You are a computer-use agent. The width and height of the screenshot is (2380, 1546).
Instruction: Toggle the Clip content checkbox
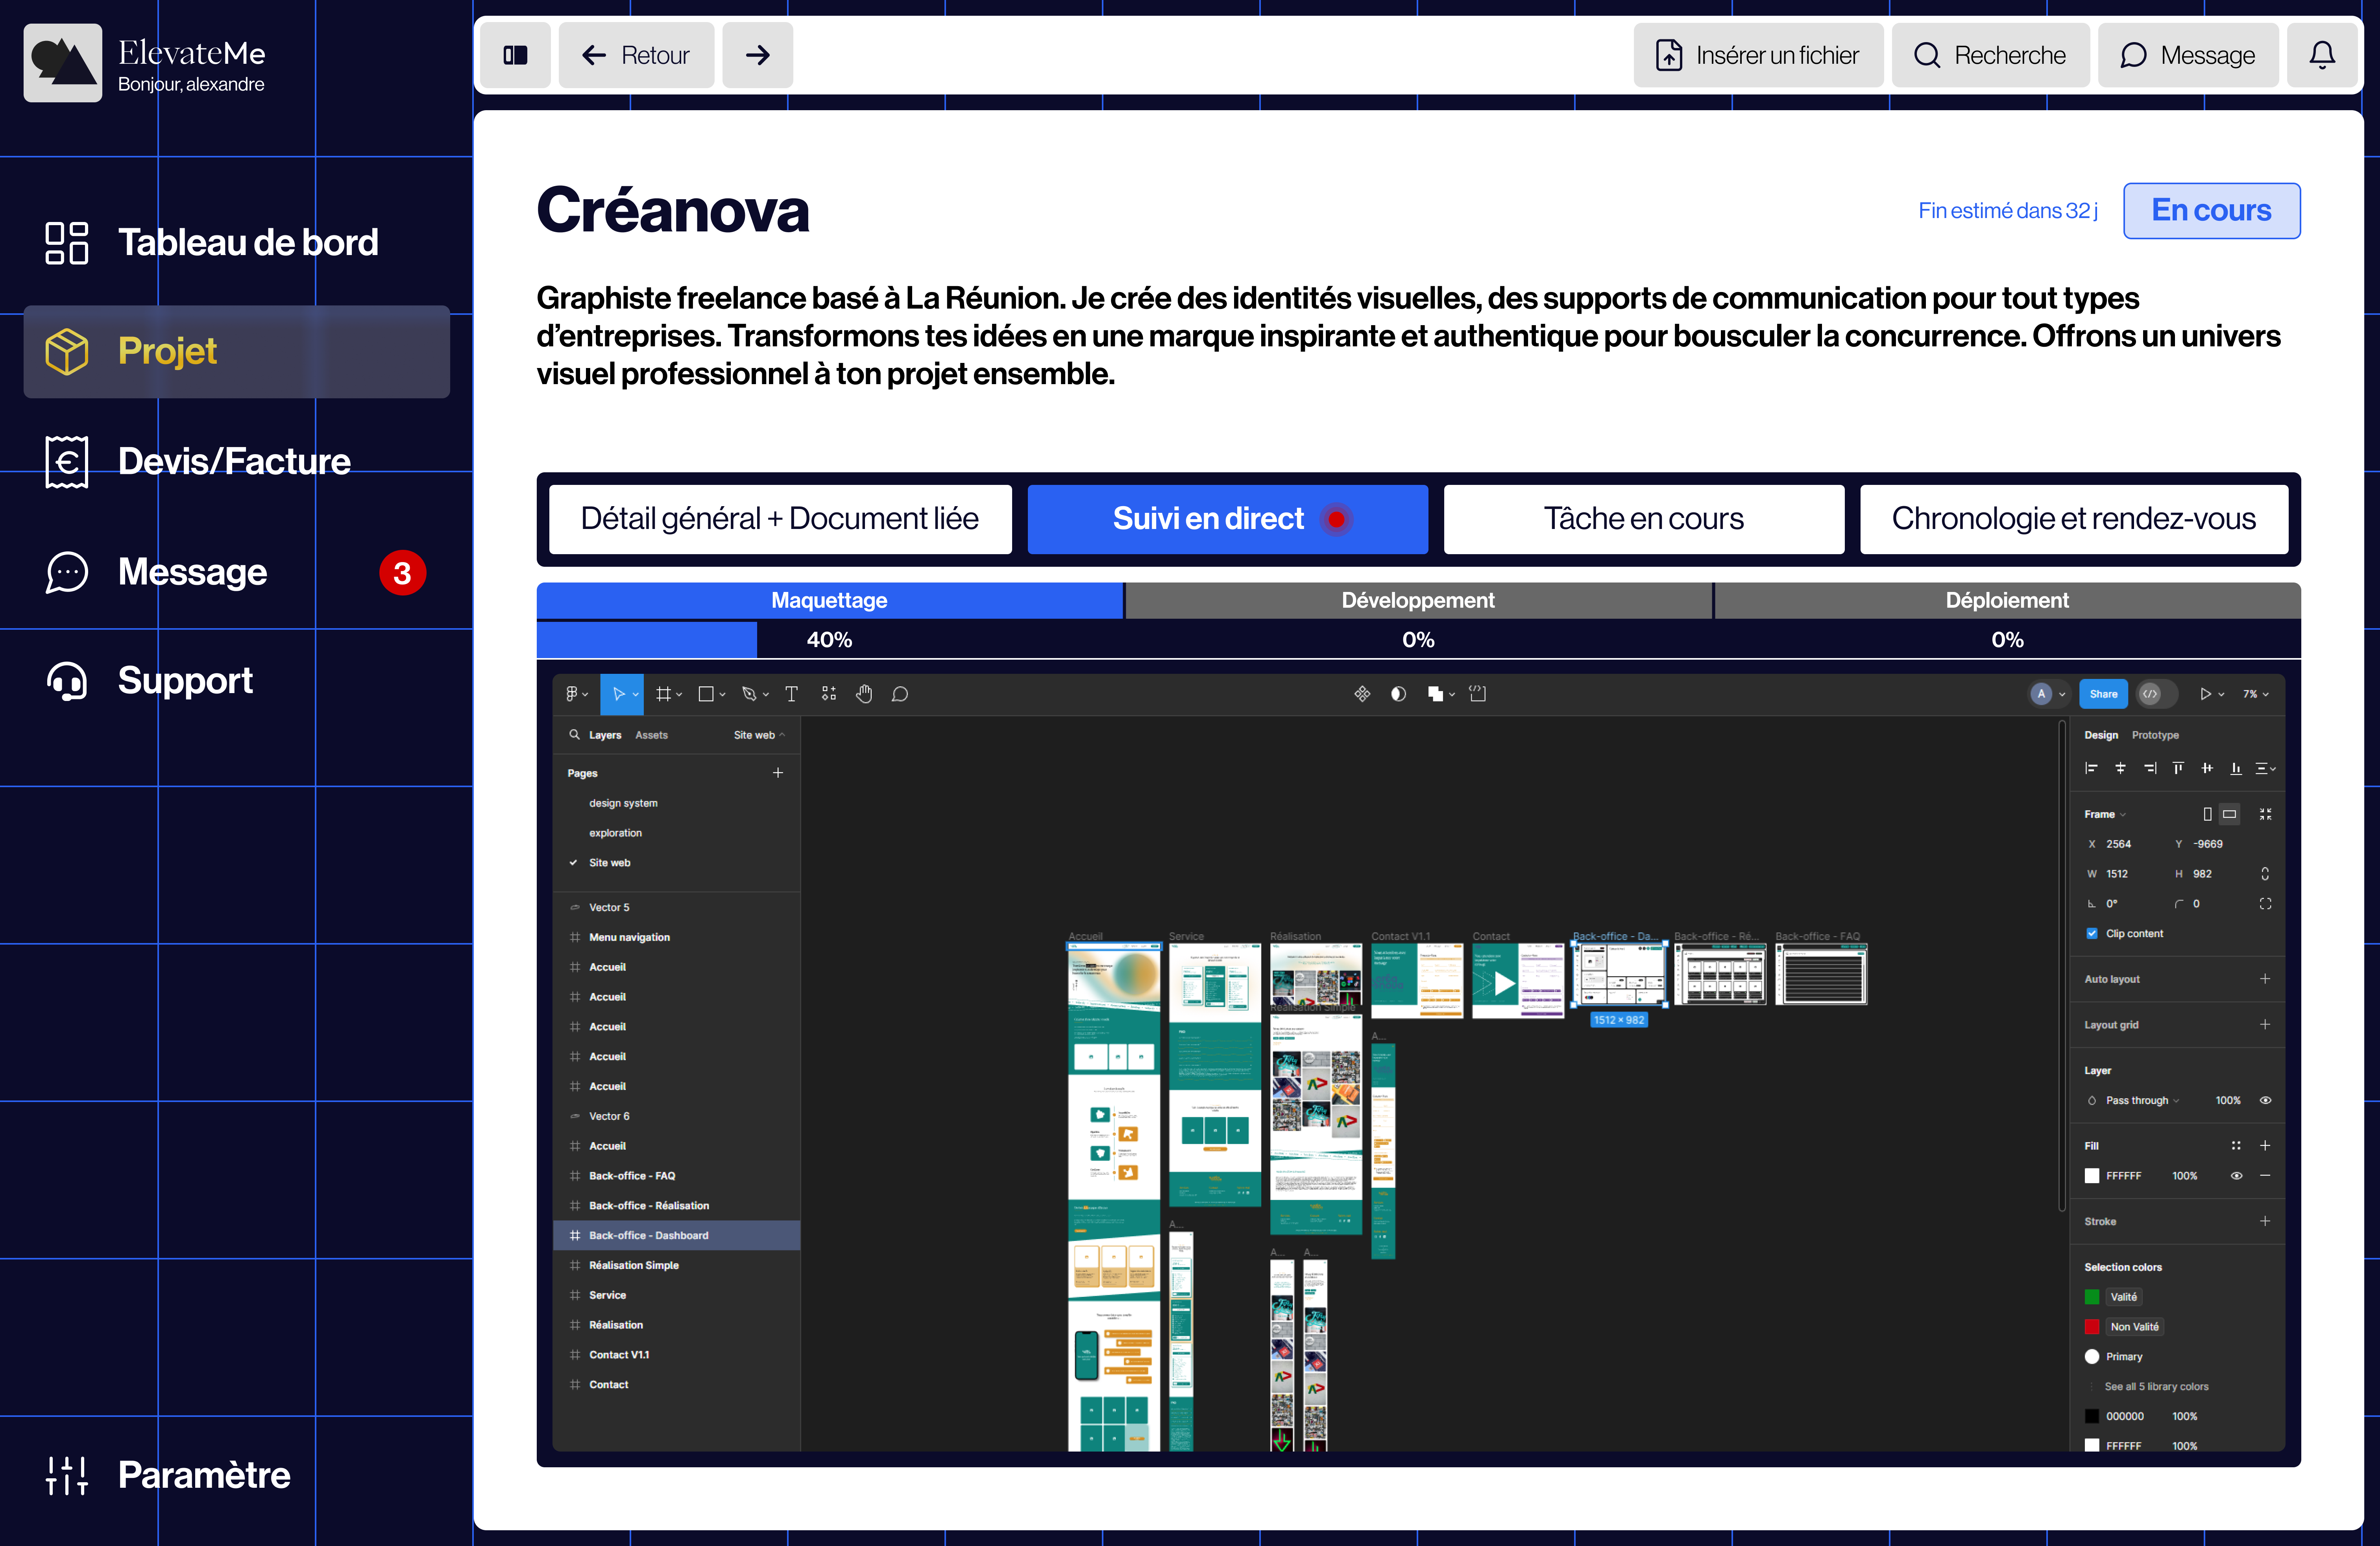2092,933
